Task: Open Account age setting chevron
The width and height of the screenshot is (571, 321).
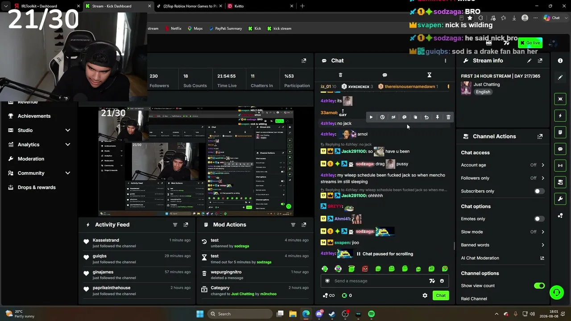Action: coord(543,165)
